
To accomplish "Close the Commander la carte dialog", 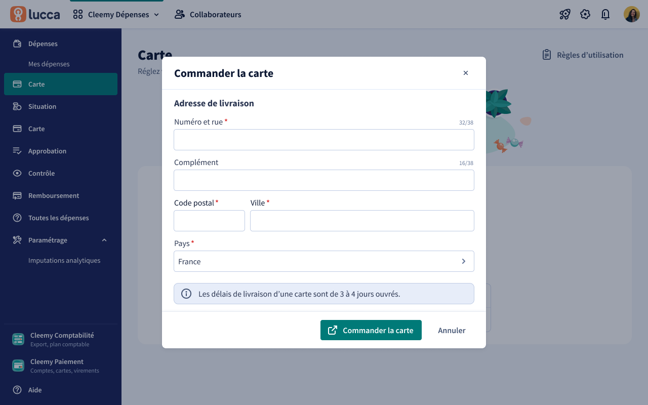I will (x=466, y=73).
